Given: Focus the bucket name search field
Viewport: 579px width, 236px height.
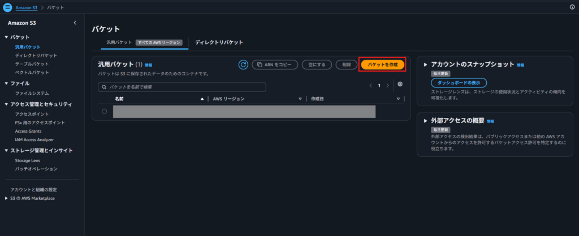Looking at the screenshot, I should tap(182, 87).
